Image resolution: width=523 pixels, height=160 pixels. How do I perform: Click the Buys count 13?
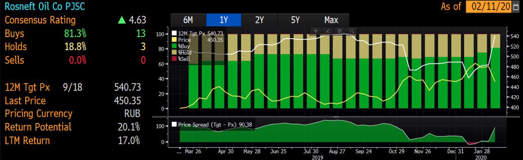[x=141, y=33]
